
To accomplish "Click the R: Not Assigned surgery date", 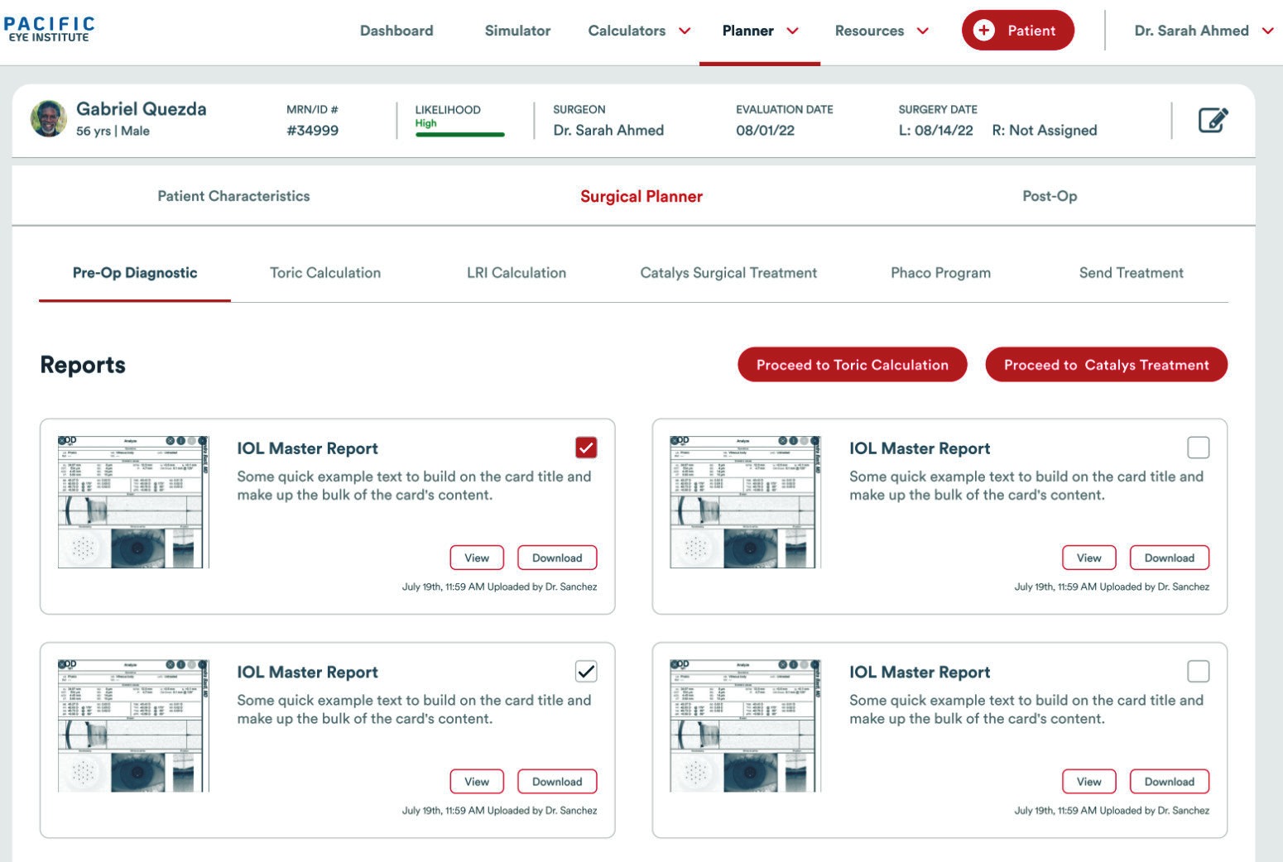I will [x=1044, y=130].
